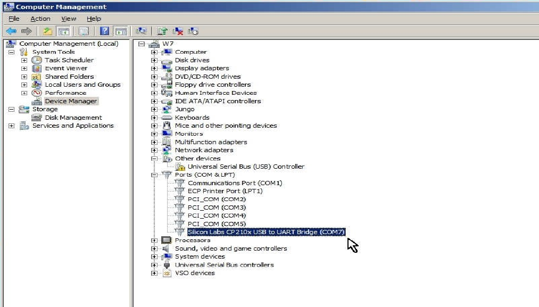Collapse the W7 root device node
The width and height of the screenshot is (539, 307).
(142, 44)
